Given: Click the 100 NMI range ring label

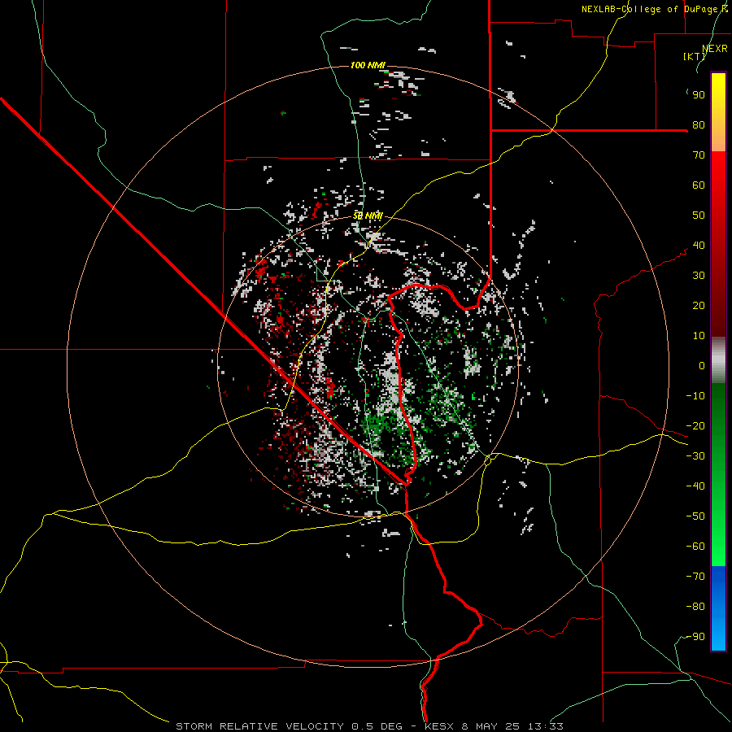Looking at the screenshot, I should point(368,65).
